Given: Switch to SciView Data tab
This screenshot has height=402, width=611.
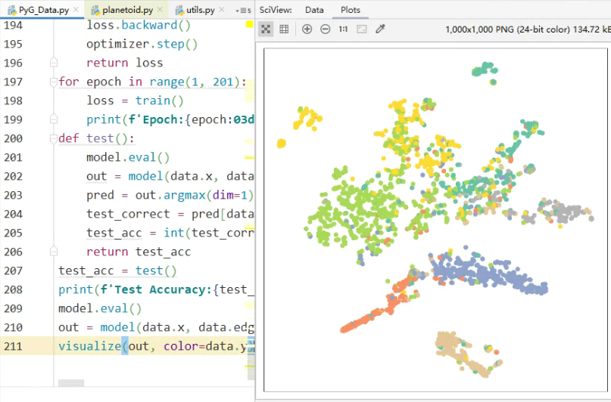Looking at the screenshot, I should [x=314, y=10].
